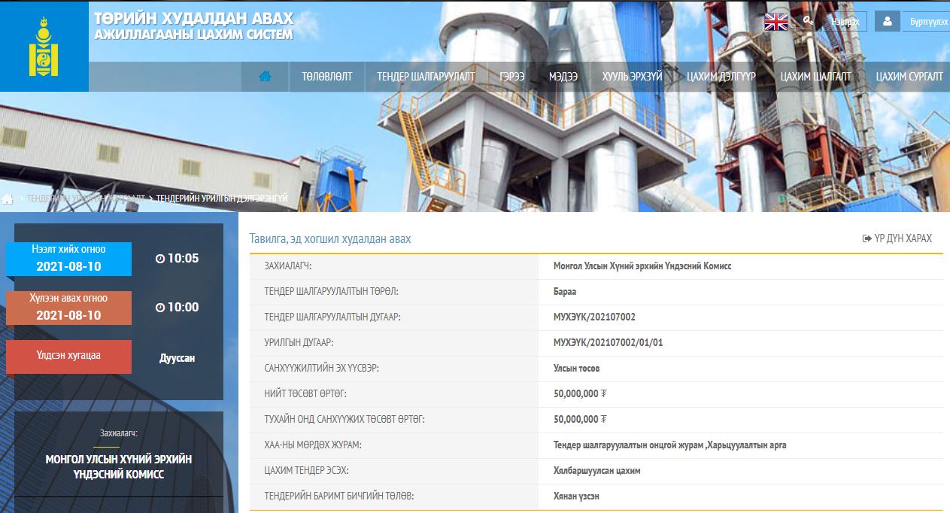Open the ТЕНДЕР ШАЛГАРУУЛАЛТ menu
The image size is (950, 513).
point(426,77)
